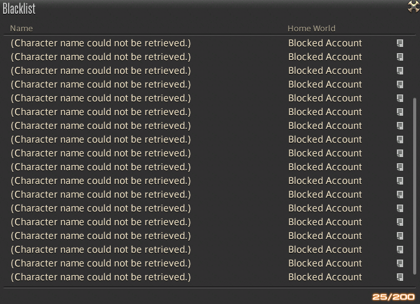Open the note icon in the first blacklist row
Image resolution: width=420 pixels, height=304 pixels.
[400, 43]
